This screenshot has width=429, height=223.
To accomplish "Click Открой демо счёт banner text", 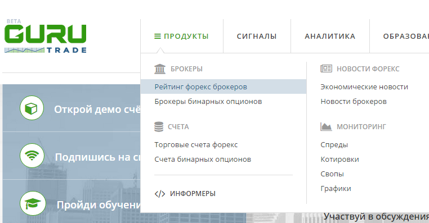I will coord(97,110).
